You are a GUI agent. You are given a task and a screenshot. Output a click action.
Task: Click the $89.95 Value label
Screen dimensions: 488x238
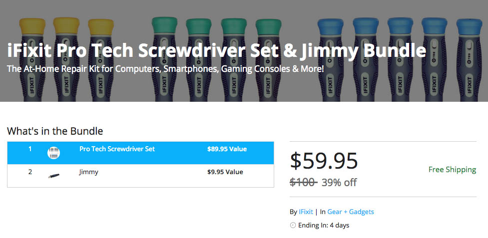[x=227, y=149]
